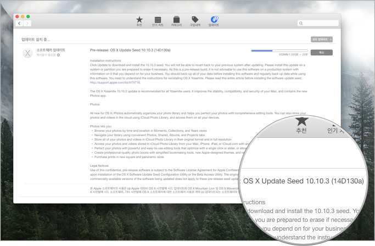Click the Purchase prints bullet line
375x246 pixels.
[x=129, y=157]
